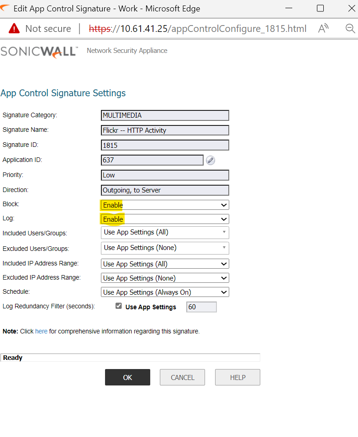Open the Log dropdown
Image resolution: width=358 pixels, height=437 pixels.
click(165, 219)
